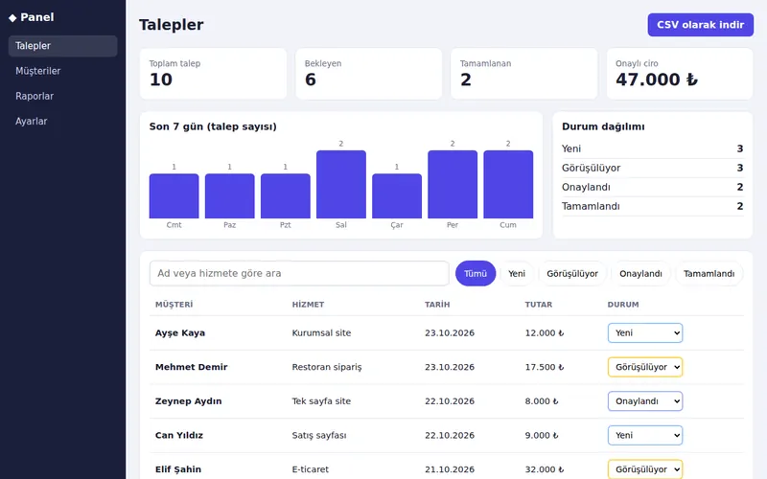The width and height of the screenshot is (767, 479).
Task: Change the status dropdown for Zeynep Aydın
Action: click(x=645, y=401)
